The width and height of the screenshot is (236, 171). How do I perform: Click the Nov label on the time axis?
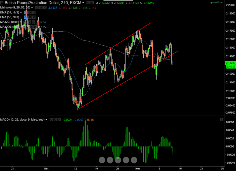click(x=138, y=168)
